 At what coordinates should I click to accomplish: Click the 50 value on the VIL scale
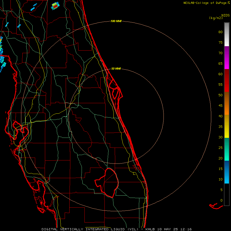pyautogui.click(x=220, y=95)
